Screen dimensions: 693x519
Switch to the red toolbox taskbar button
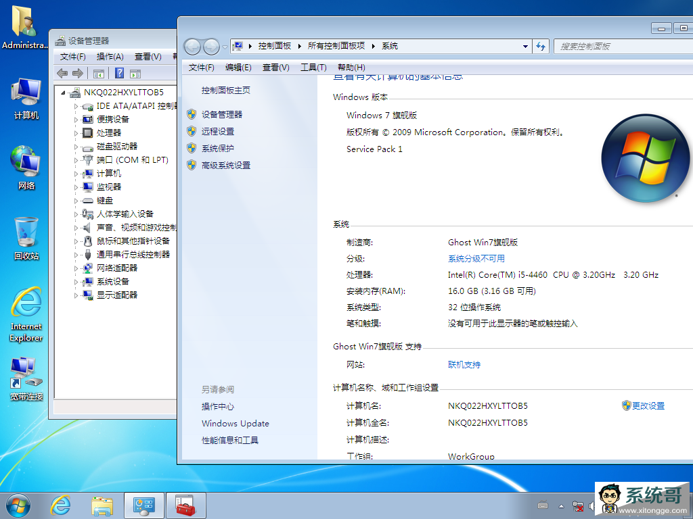tap(185, 505)
